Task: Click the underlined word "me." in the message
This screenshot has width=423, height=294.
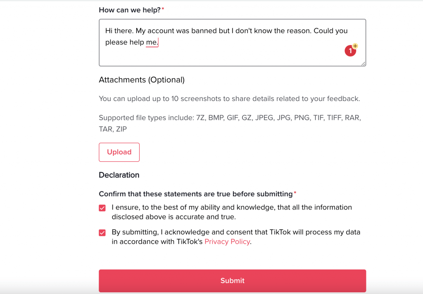Action: pyautogui.click(x=152, y=42)
